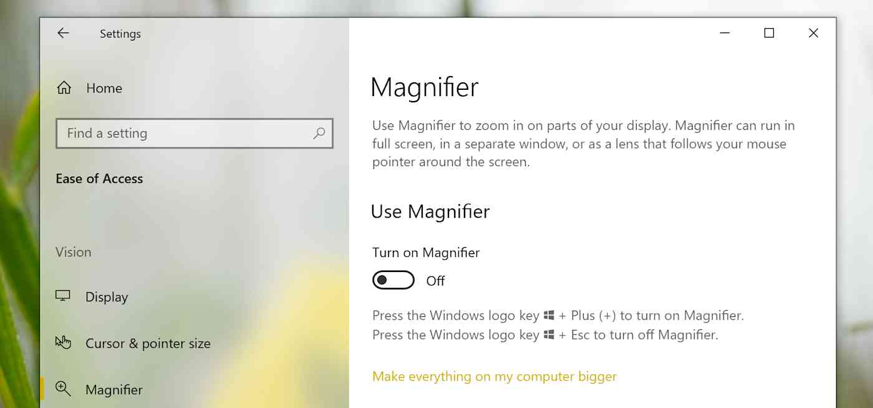Click the Cursor & pointer size hand icon
The width and height of the screenshot is (873, 408).
tap(63, 342)
